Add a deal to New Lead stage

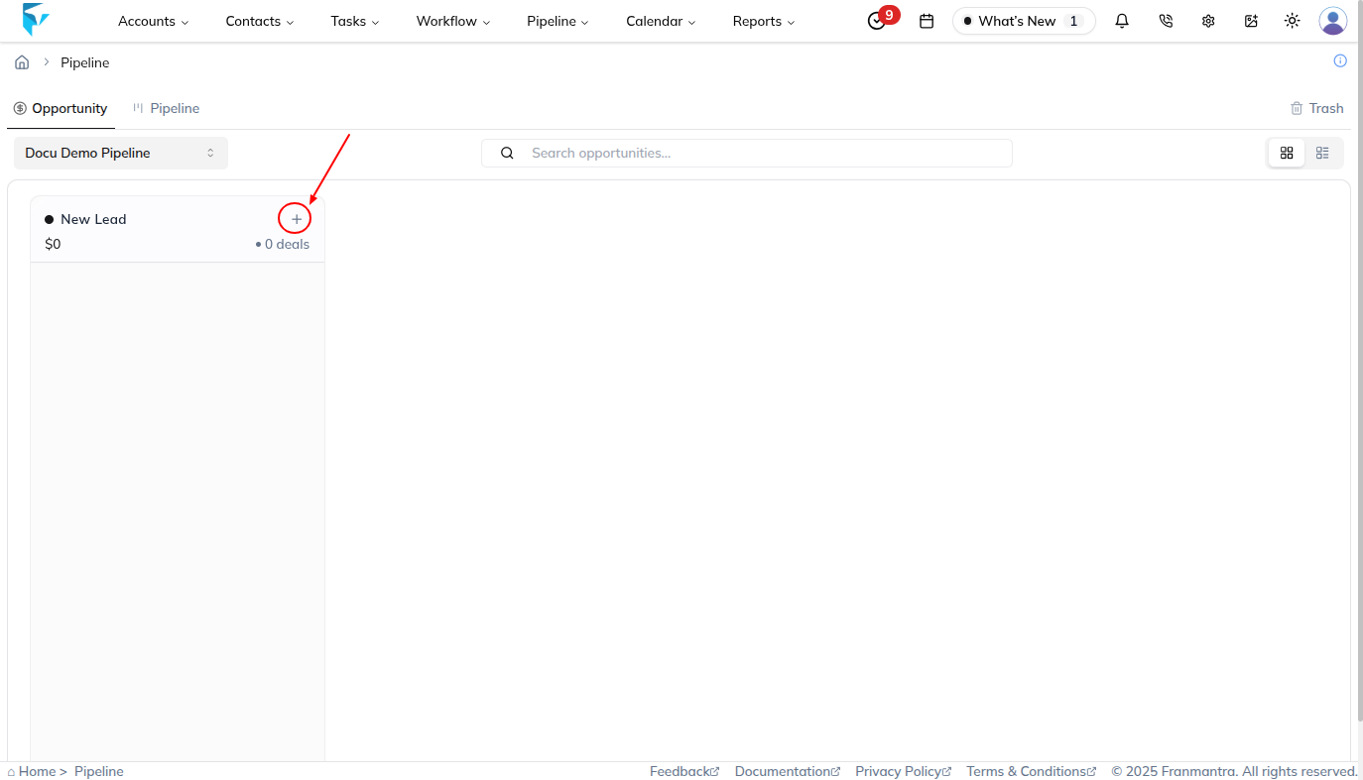[296, 219]
